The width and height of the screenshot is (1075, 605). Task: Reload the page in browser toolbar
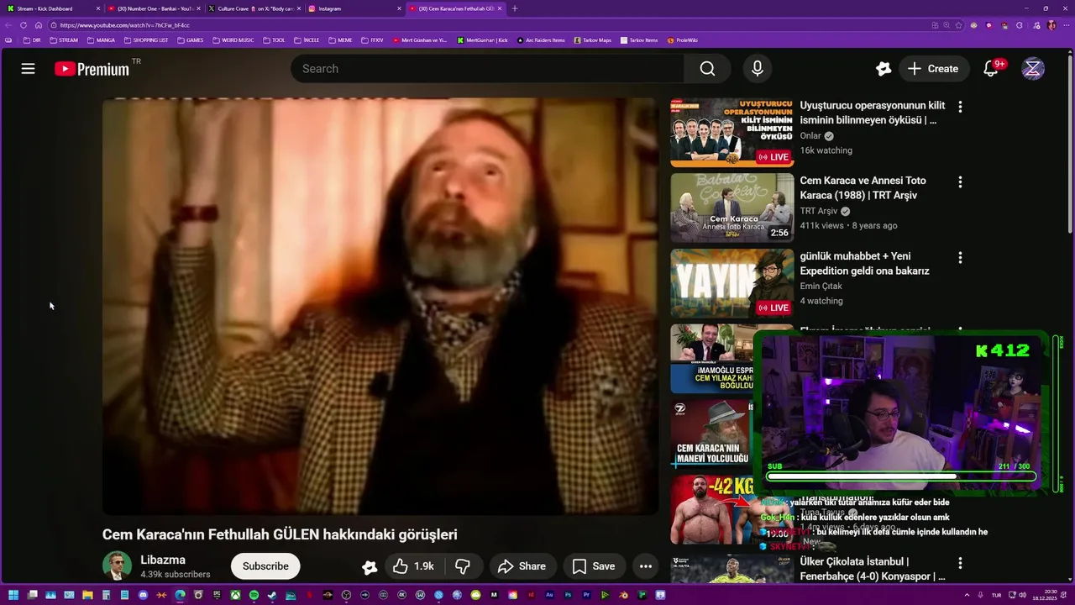coord(24,25)
